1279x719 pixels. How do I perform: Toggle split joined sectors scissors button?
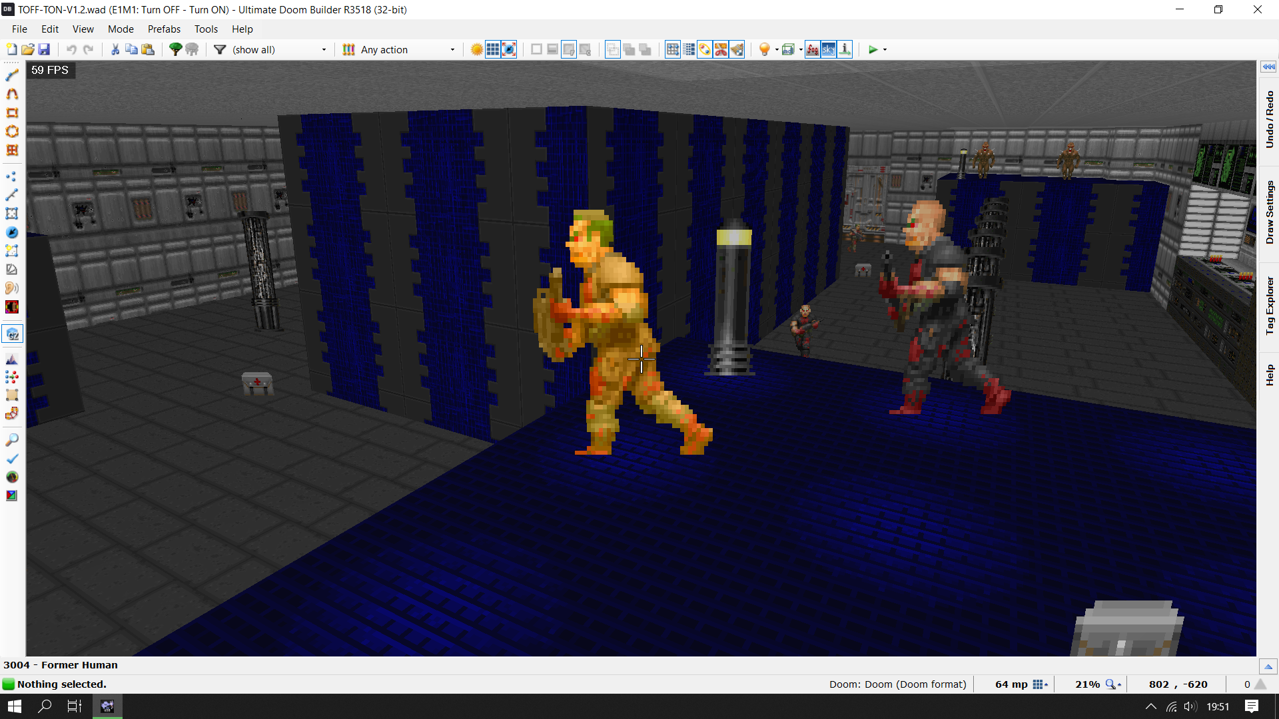pyautogui.click(x=721, y=49)
